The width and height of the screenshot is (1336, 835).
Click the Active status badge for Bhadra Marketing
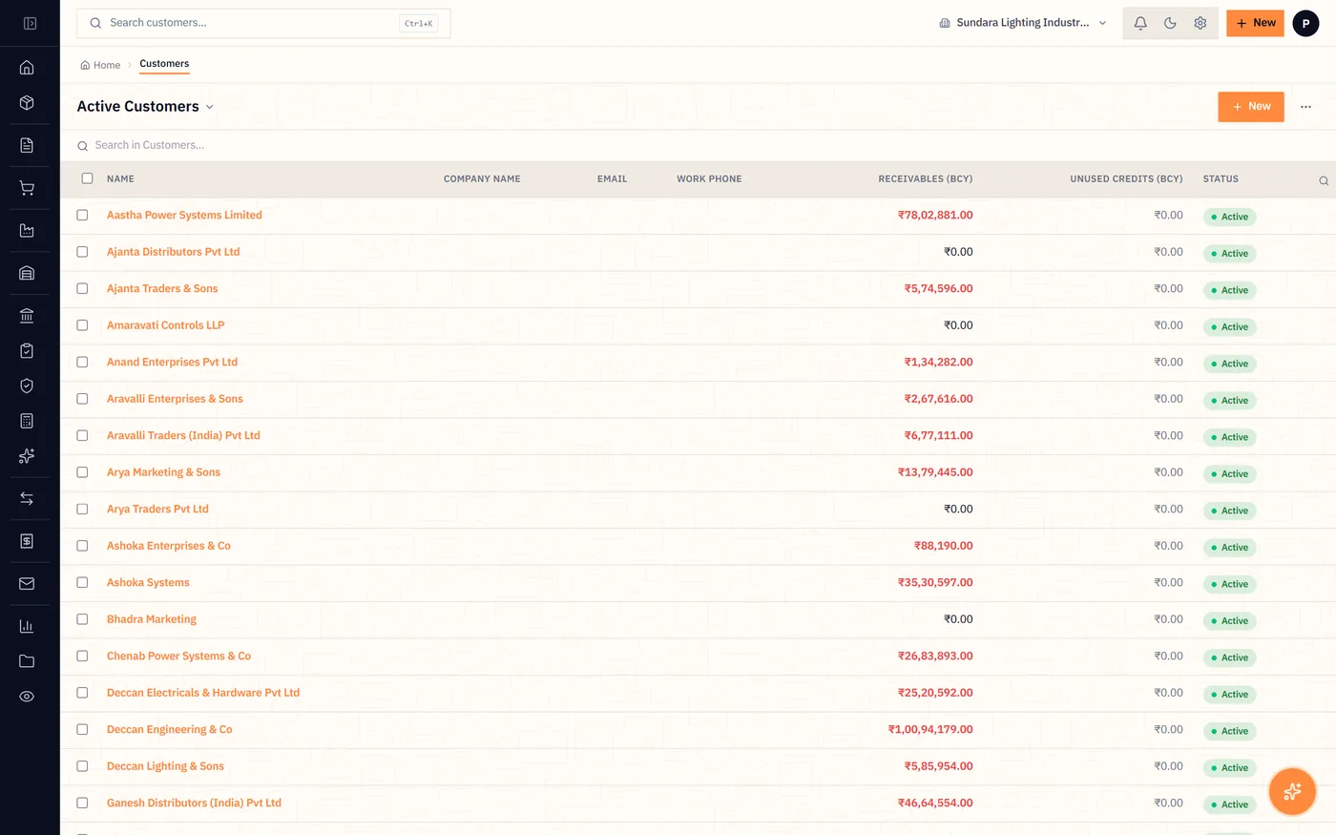(x=1229, y=621)
